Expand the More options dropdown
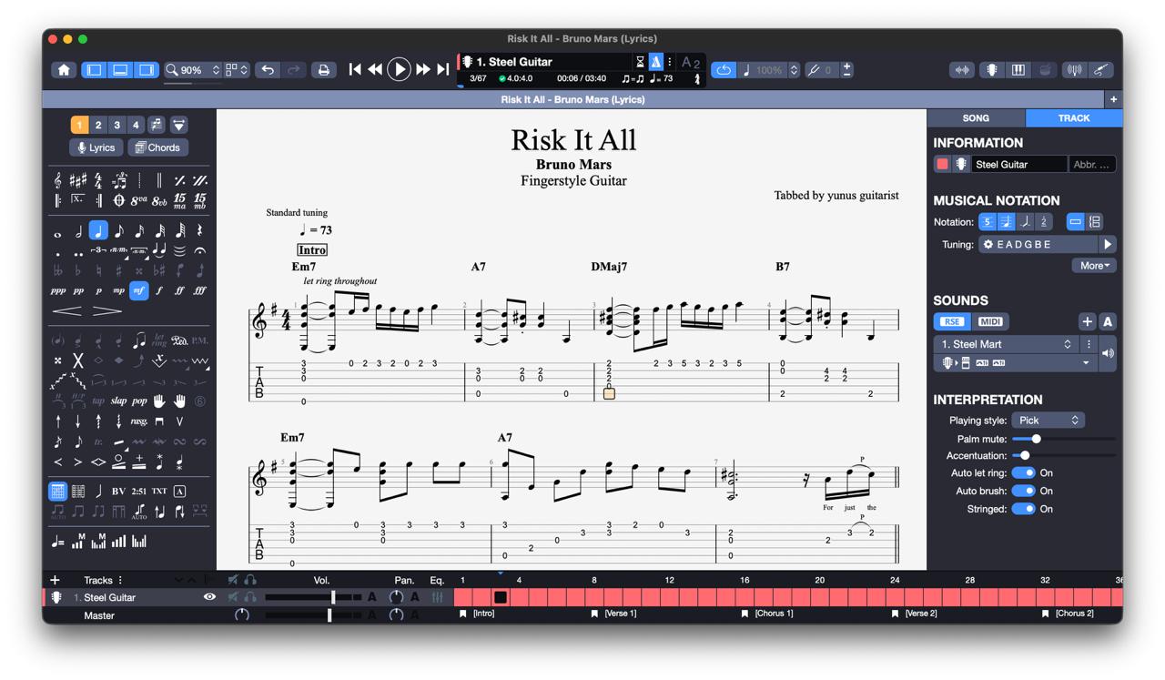The width and height of the screenshot is (1165, 680). 1094,266
